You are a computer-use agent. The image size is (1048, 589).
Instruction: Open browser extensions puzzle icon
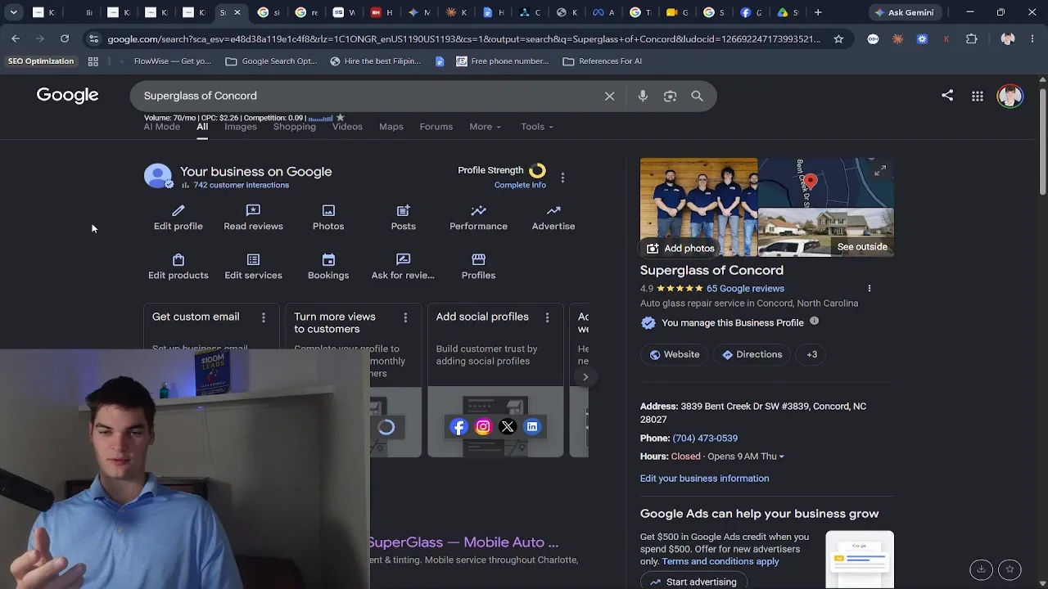pos(972,38)
